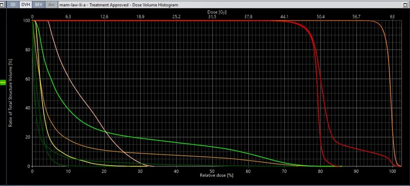The image size is (410, 186).
Task: Click the green splitter handle on left edge
Action: coord(3,82)
